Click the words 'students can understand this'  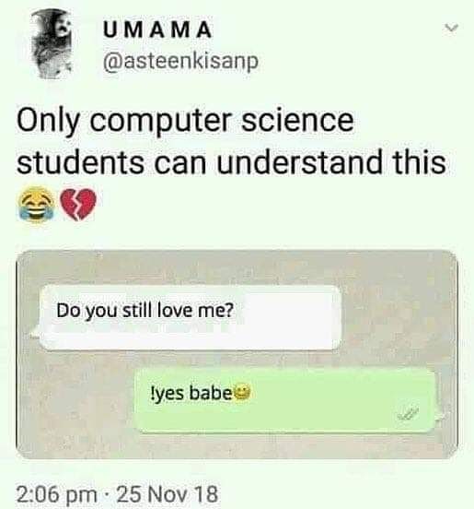231,162
